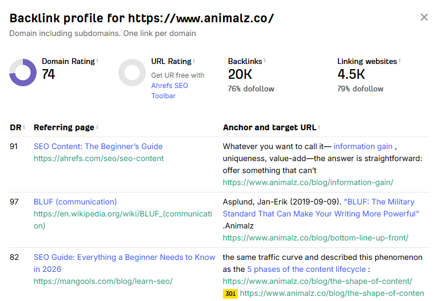Close the backlink profile dialog

[424, 17]
